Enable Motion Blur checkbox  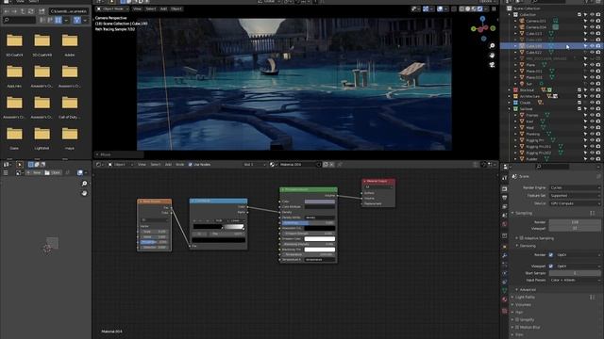pyautogui.click(x=517, y=328)
